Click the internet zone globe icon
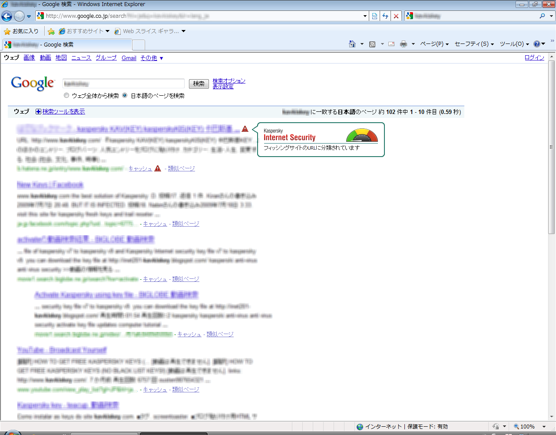Viewport: 556px width, 435px height. click(x=360, y=427)
